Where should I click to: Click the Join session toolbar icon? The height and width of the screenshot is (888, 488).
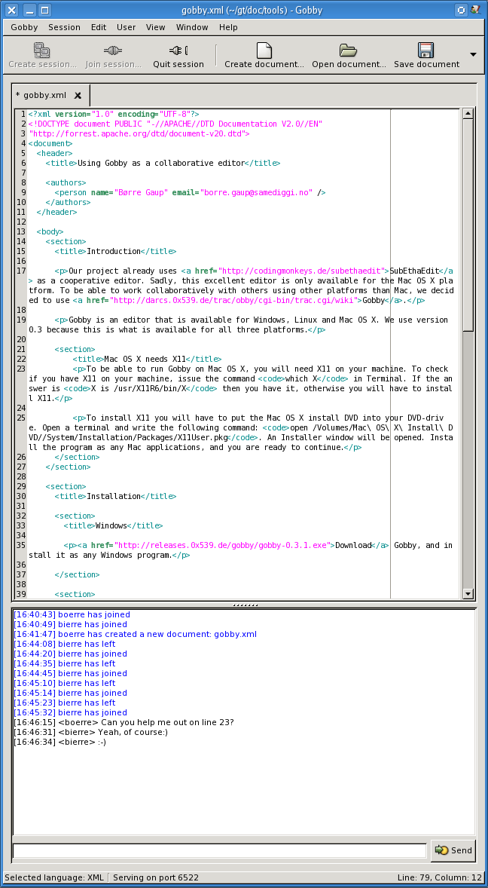(x=113, y=56)
